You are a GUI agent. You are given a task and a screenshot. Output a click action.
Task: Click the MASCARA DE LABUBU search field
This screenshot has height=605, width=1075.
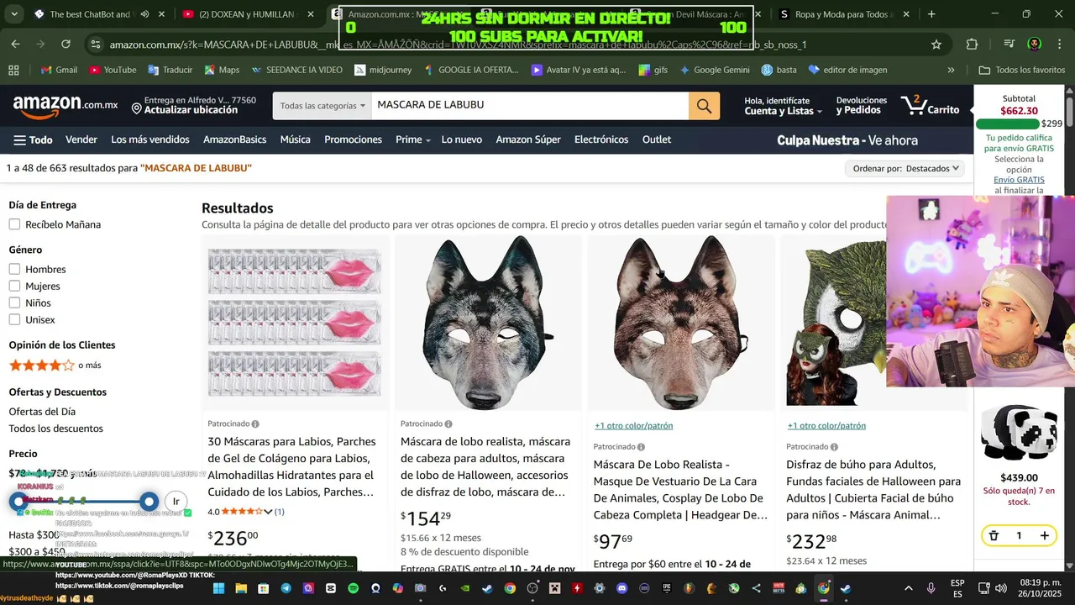coord(530,106)
